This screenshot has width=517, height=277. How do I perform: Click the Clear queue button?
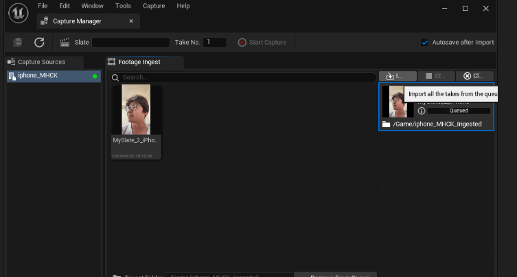(474, 76)
